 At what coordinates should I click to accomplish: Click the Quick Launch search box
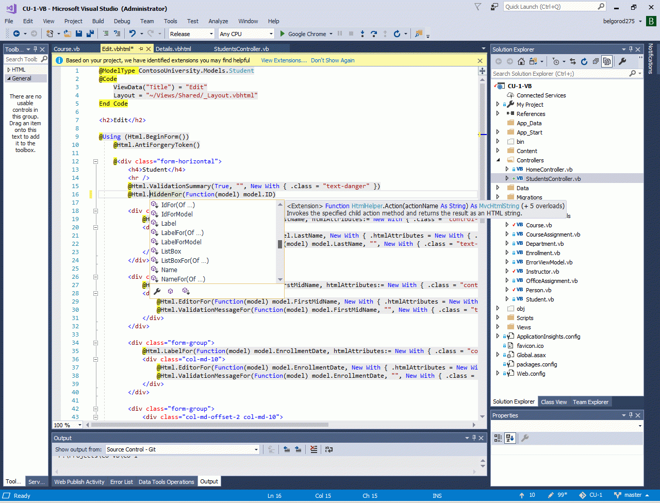click(x=550, y=7)
